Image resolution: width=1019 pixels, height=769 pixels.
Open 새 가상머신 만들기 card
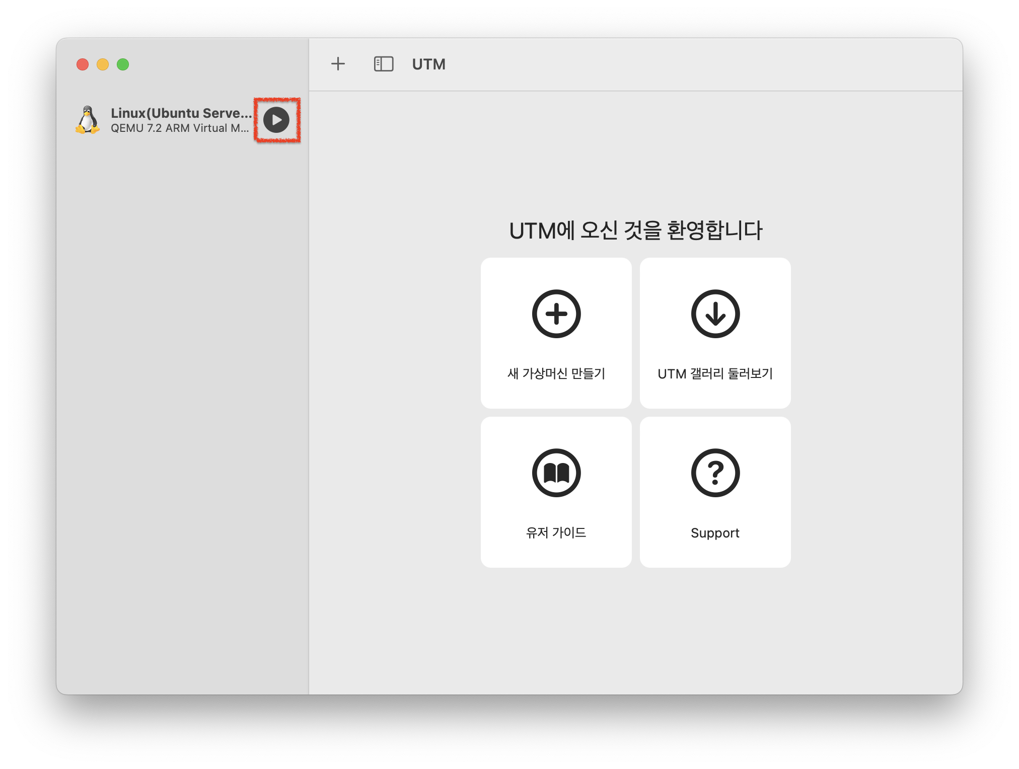[x=556, y=333]
